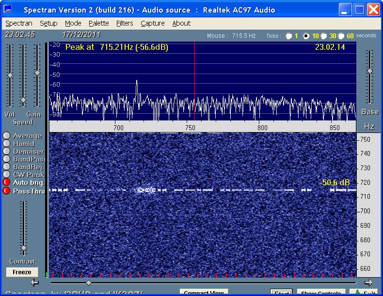The image size is (383, 296).
Task: Open the About menu
Action: pos(181,23)
